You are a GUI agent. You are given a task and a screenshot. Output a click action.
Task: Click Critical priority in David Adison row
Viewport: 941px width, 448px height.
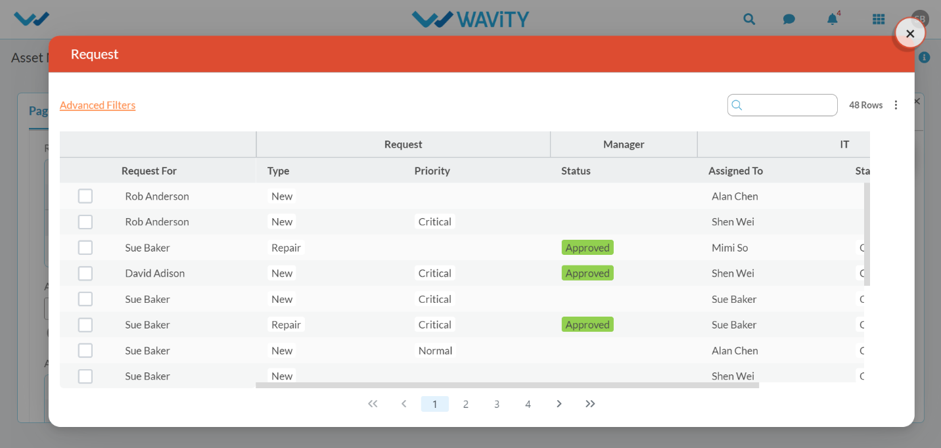tap(435, 273)
